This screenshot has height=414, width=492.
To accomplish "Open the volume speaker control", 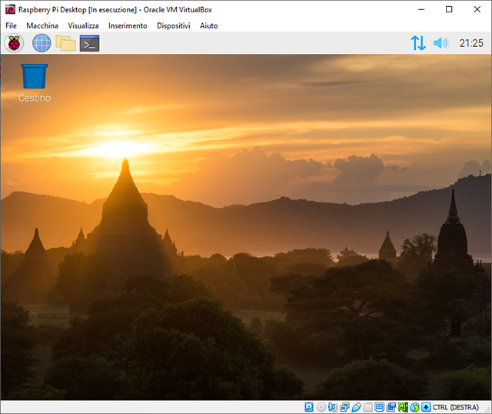I will tap(440, 43).
